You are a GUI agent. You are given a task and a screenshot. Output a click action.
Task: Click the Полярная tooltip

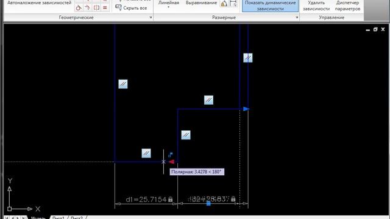197,172
